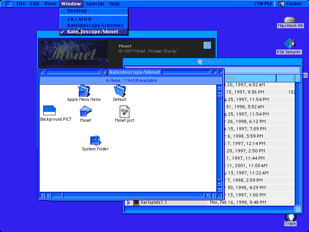The height and width of the screenshot is (232, 309).
Task: Click the zoom box of Kaleidoscope/Monet window
Action: [x=215, y=72]
